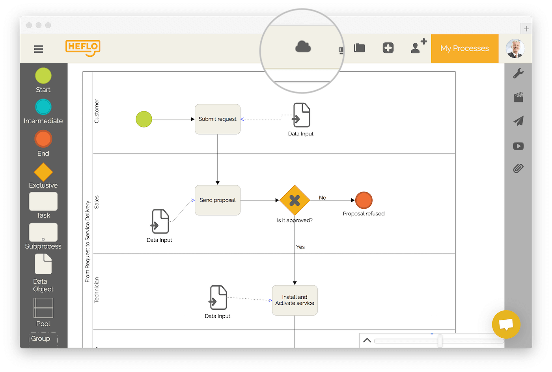Click the Yes flow label
Screen dimensions: 552x372
click(300, 247)
